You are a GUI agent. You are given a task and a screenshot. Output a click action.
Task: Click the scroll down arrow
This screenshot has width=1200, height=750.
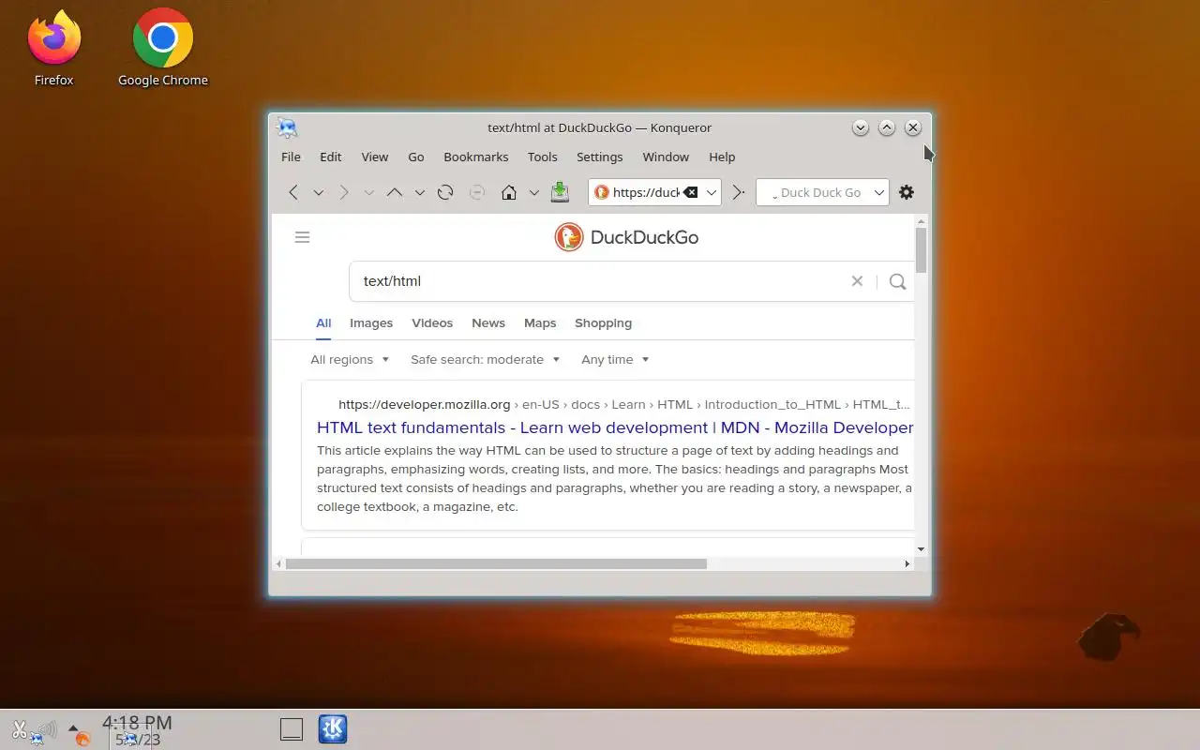[x=922, y=549]
